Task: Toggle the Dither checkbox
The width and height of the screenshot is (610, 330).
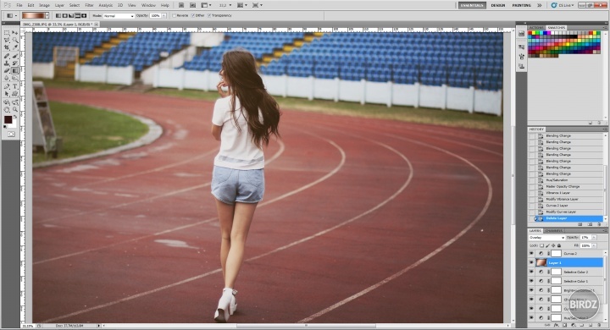Action: pos(193,15)
